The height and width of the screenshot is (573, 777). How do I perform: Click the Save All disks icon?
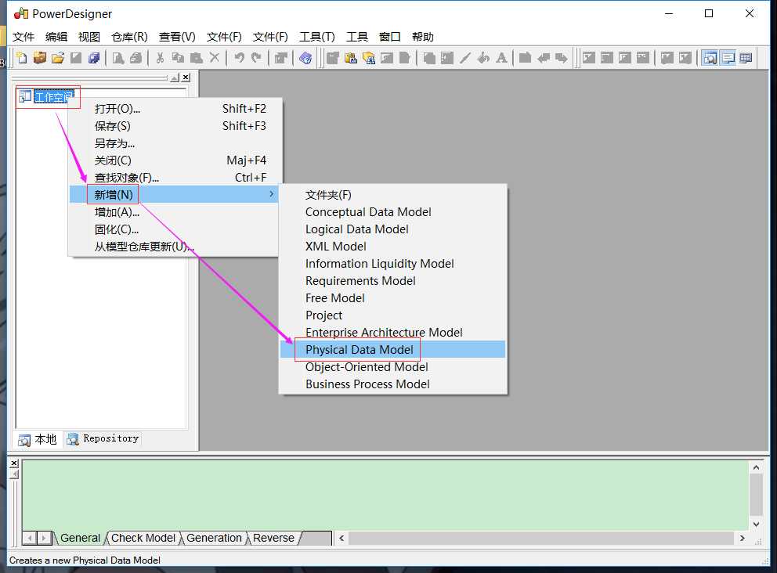(x=94, y=58)
